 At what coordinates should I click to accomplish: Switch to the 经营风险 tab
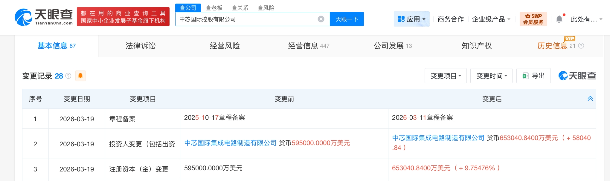pyautogui.click(x=225, y=46)
